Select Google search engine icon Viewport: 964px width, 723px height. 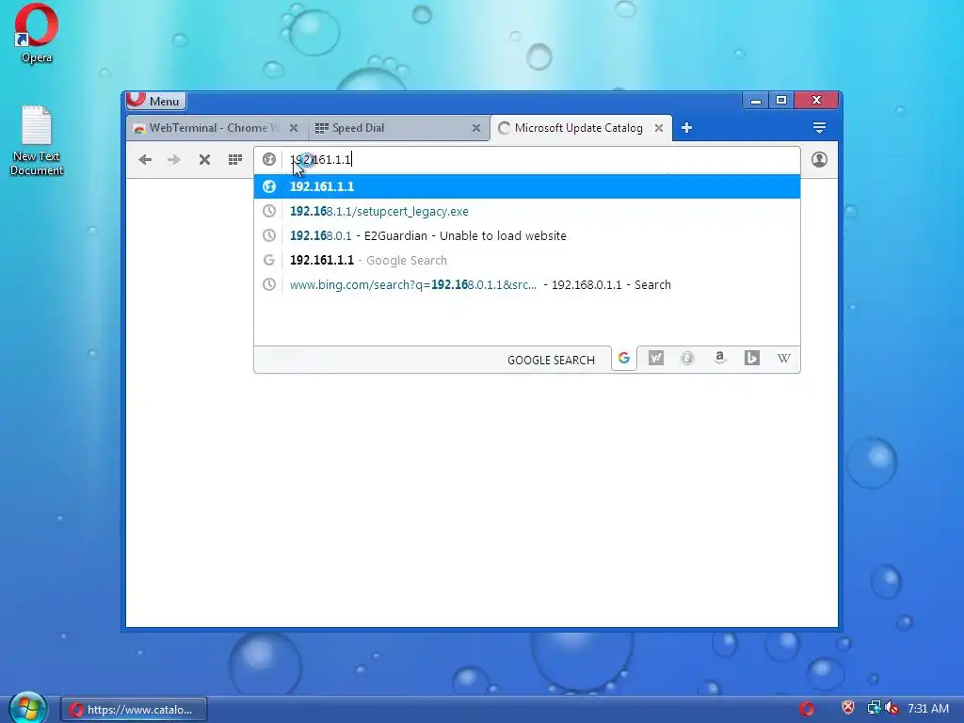pyautogui.click(x=624, y=359)
